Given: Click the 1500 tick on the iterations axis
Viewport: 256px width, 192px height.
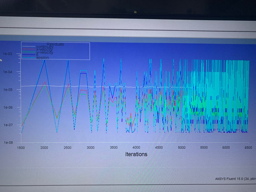Looking at the screenshot, I should pos(21,148).
